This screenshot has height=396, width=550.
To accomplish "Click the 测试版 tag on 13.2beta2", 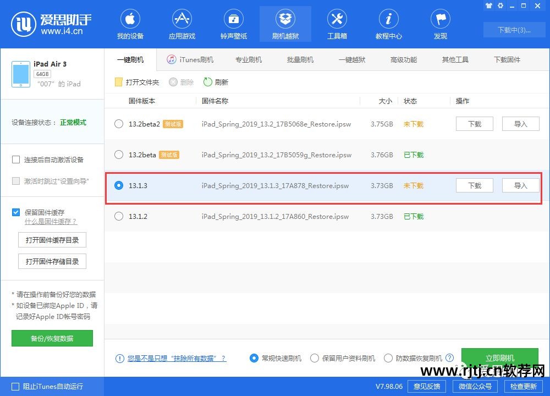I will 173,124.
